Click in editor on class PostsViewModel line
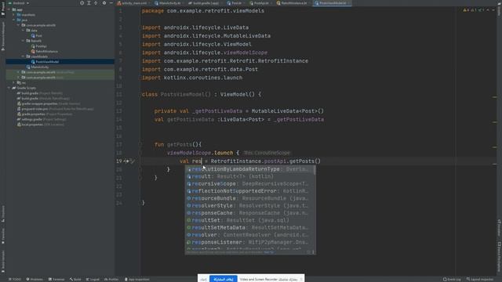The width and height of the screenshot is (502, 282). 202,94
